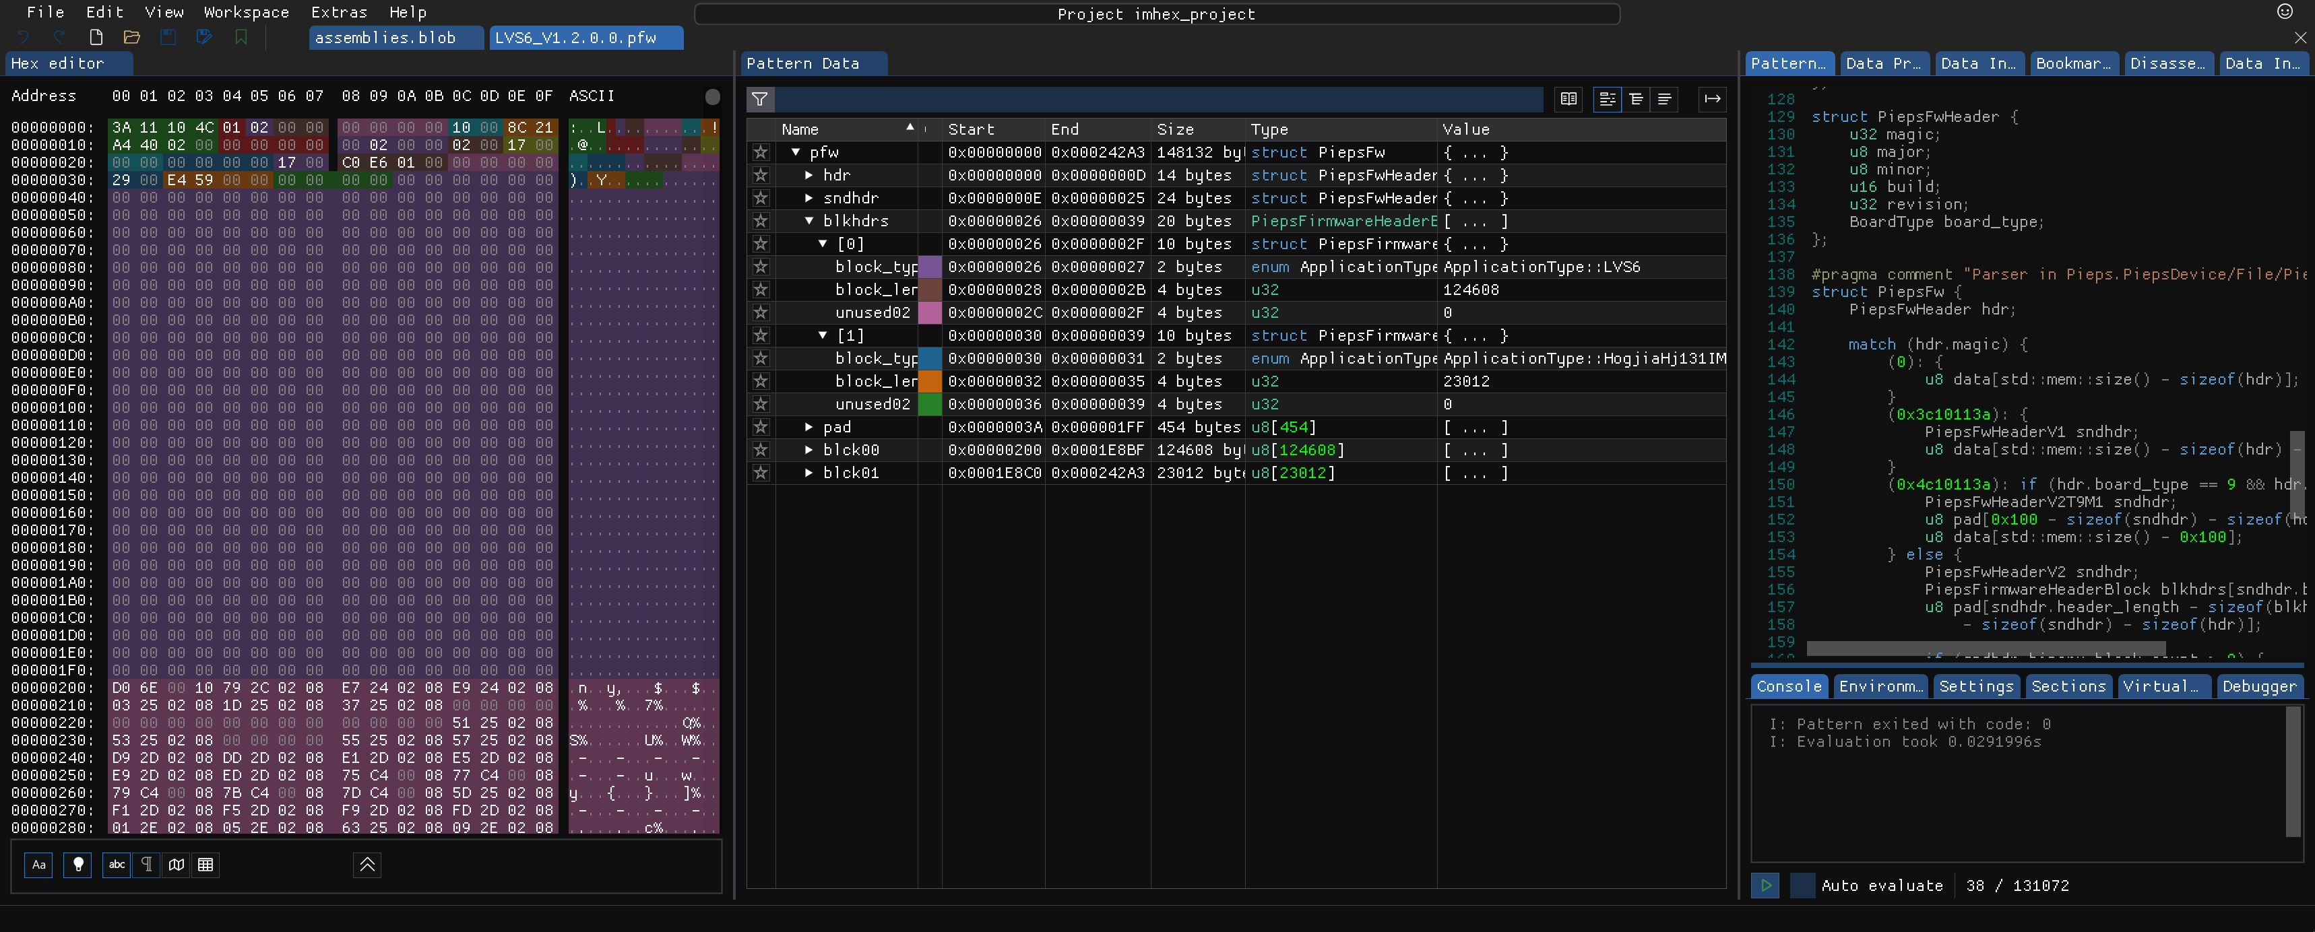
Task: Click the table columns icon in hex footer
Action: pos(205,865)
